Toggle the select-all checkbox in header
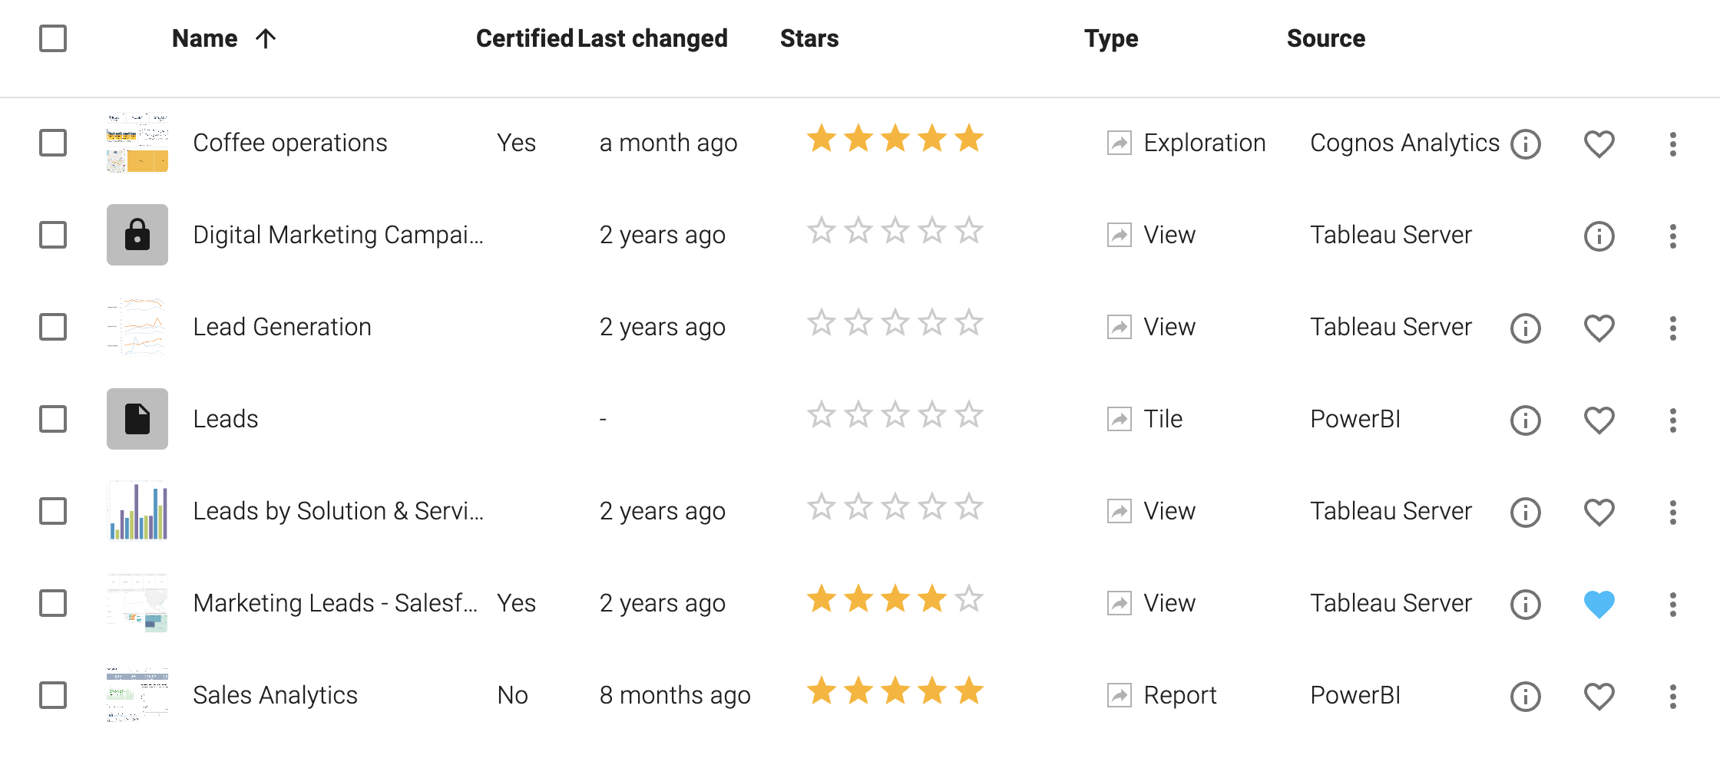 tap(53, 38)
